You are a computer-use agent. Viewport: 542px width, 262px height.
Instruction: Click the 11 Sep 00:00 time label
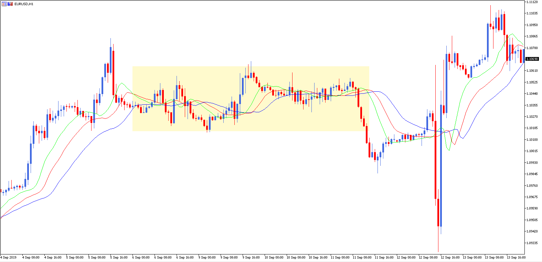click(x=340, y=257)
